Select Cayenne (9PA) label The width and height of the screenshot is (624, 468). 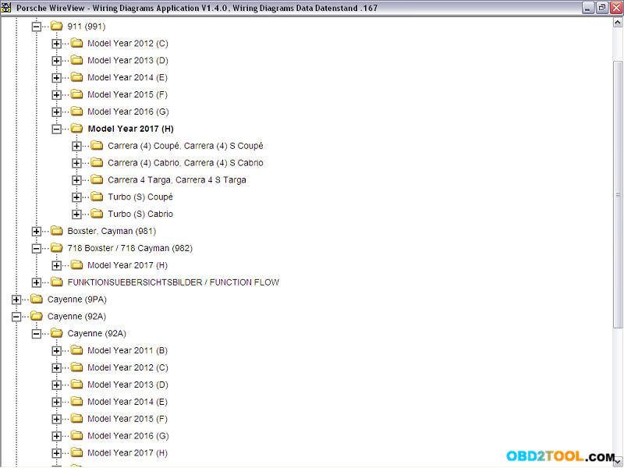click(76, 300)
